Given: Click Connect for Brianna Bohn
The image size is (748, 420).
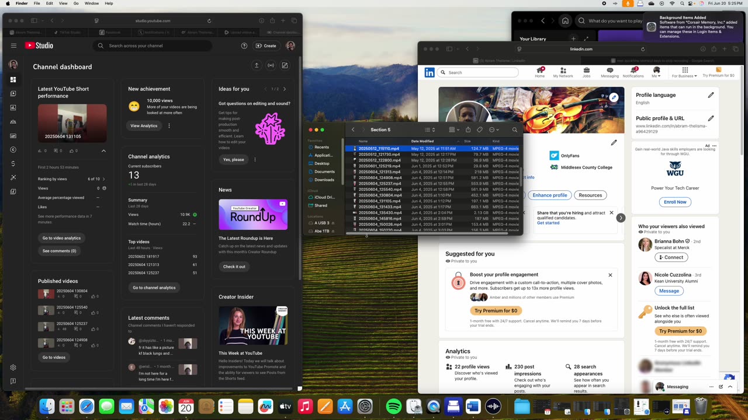Looking at the screenshot, I should point(671,257).
